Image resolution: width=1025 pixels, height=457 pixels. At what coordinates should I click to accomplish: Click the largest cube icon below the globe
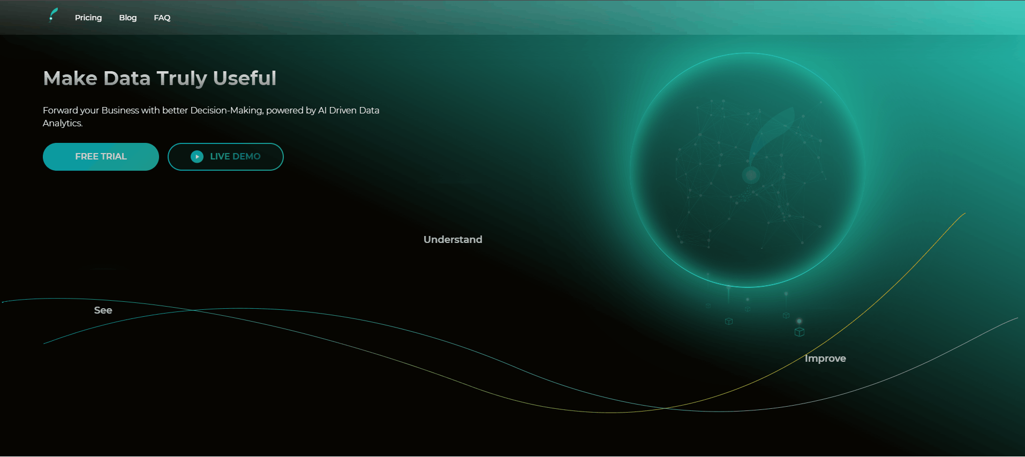799,332
